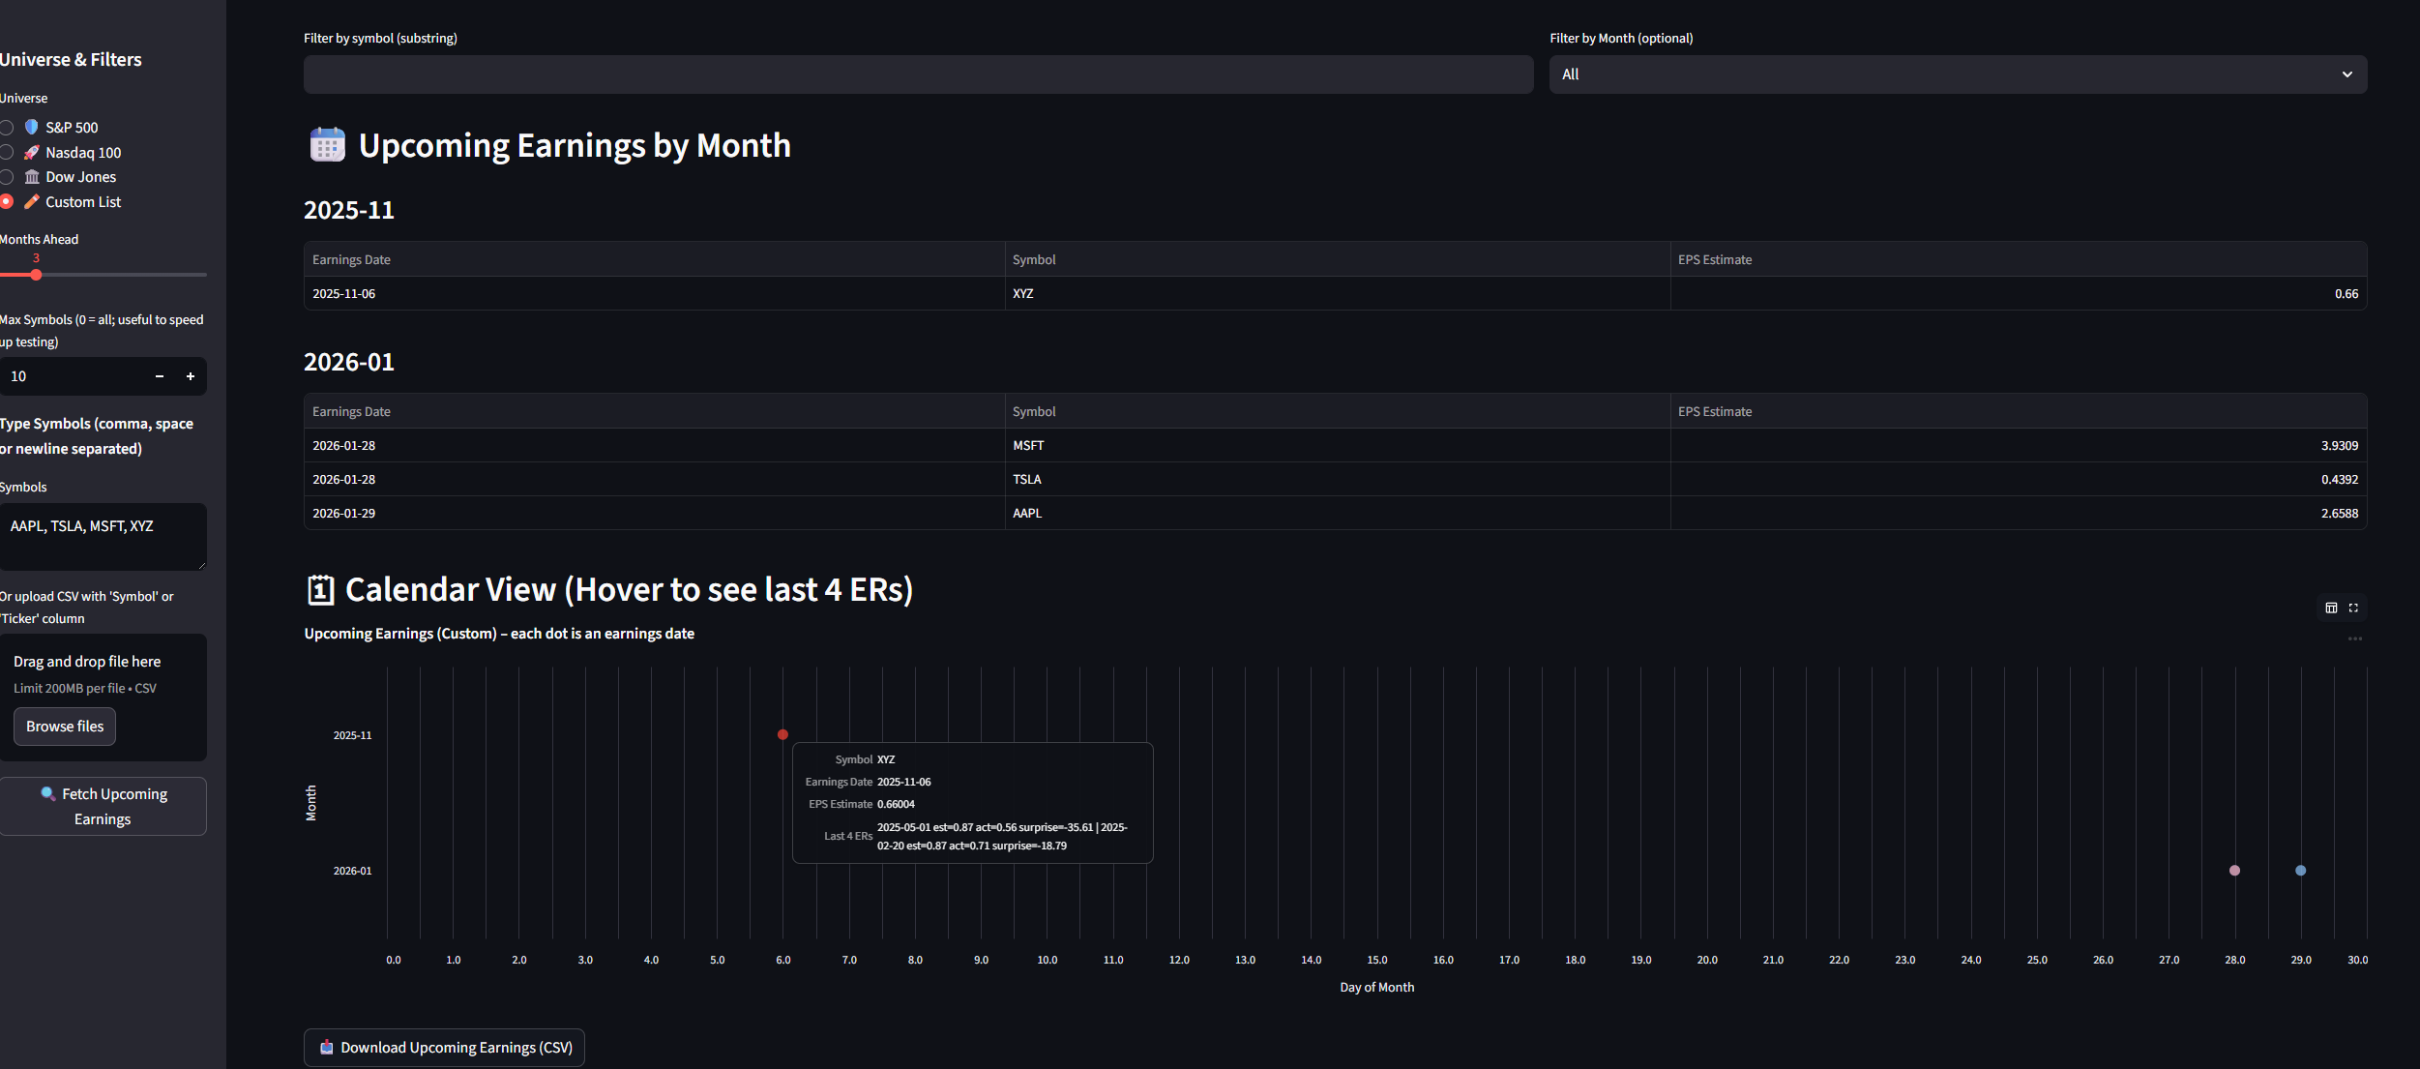Click the pink dot on day 28

pyautogui.click(x=2234, y=871)
